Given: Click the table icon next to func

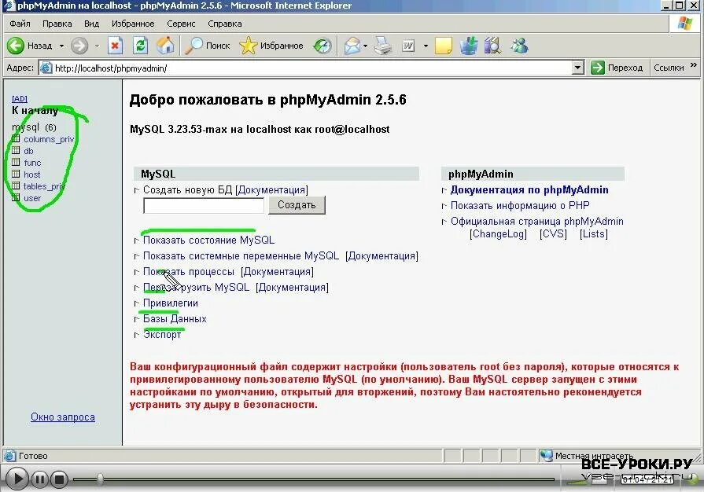Looking at the screenshot, I should pyautogui.click(x=16, y=162).
